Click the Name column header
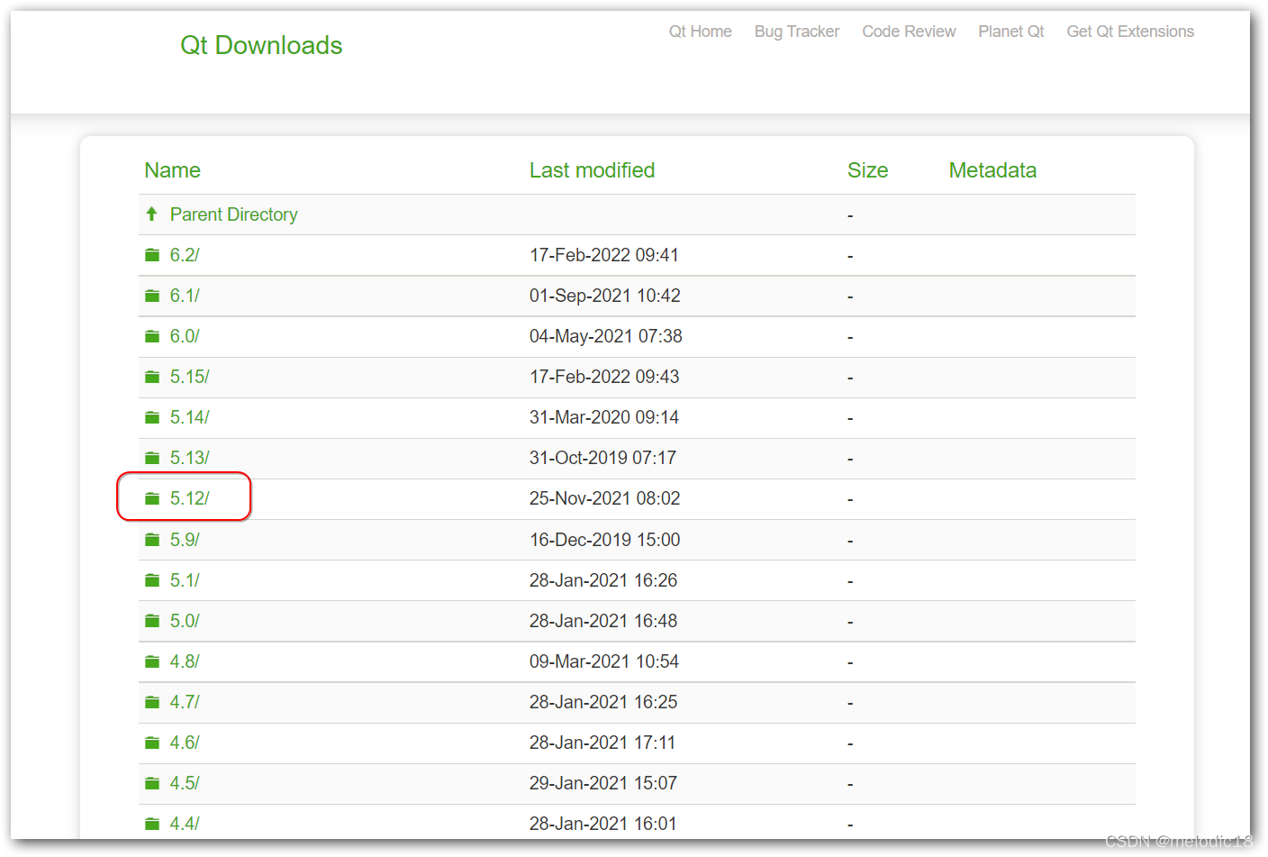Image resolution: width=1268 pixels, height=857 pixels. point(172,170)
